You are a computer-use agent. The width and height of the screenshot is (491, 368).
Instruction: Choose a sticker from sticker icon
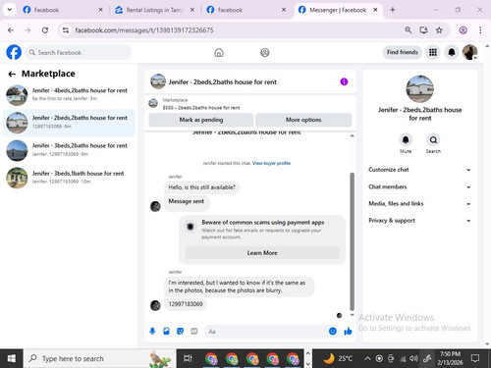(180, 331)
